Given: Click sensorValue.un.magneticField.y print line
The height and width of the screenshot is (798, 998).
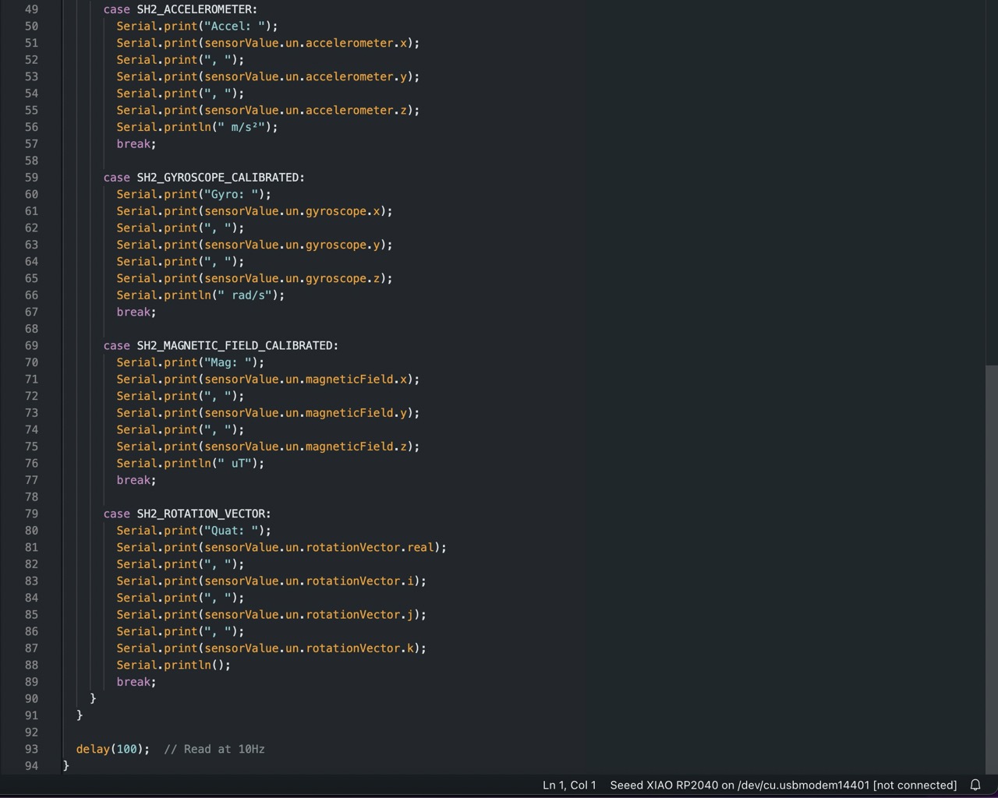Looking at the screenshot, I should [268, 413].
